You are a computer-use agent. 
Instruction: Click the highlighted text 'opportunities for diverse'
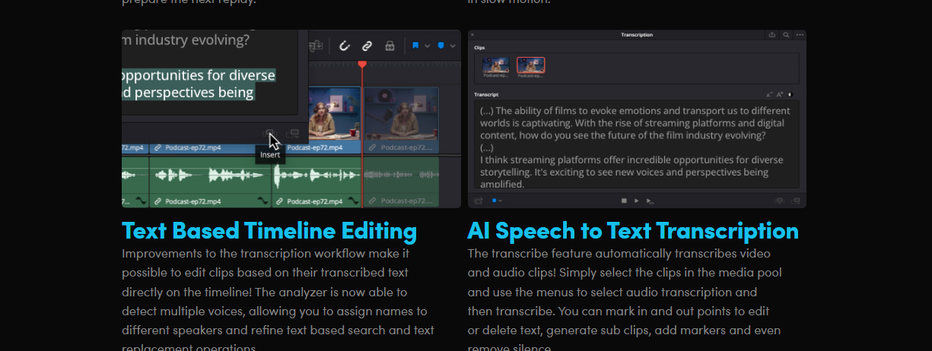(199, 75)
